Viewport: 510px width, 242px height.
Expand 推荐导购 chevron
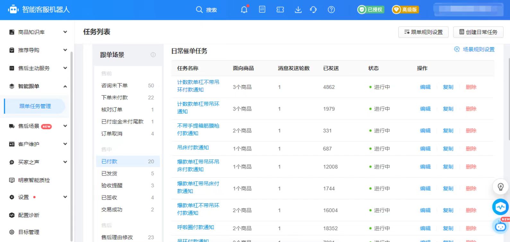tap(65, 50)
